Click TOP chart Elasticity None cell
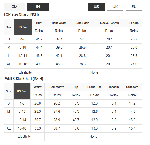 (x=94, y=72)
